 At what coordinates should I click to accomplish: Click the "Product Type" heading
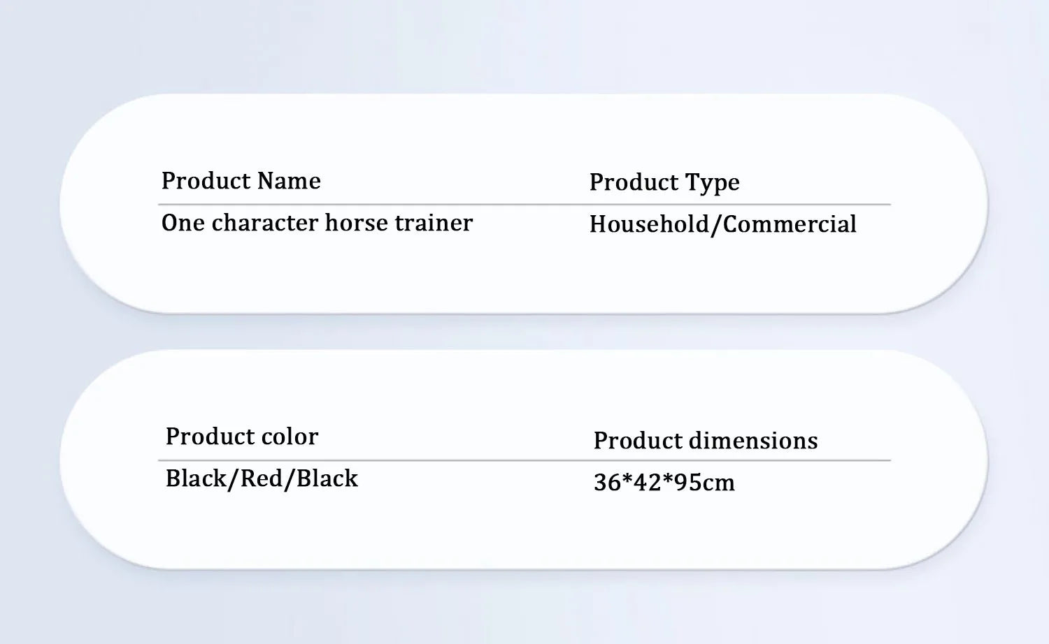tap(664, 182)
